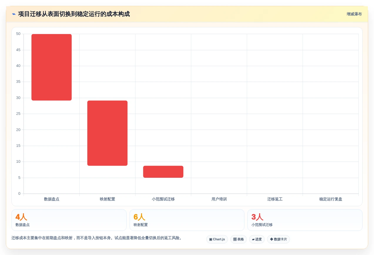The width and height of the screenshot is (374, 255).
Task: Click the 增减瀑布 label in header
Action: 354,14
